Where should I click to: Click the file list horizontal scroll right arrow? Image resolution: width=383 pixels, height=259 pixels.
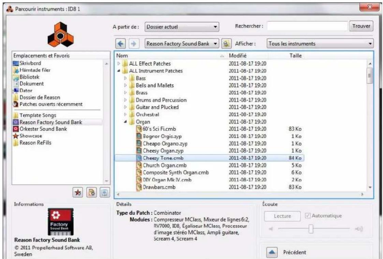[x=362, y=194]
